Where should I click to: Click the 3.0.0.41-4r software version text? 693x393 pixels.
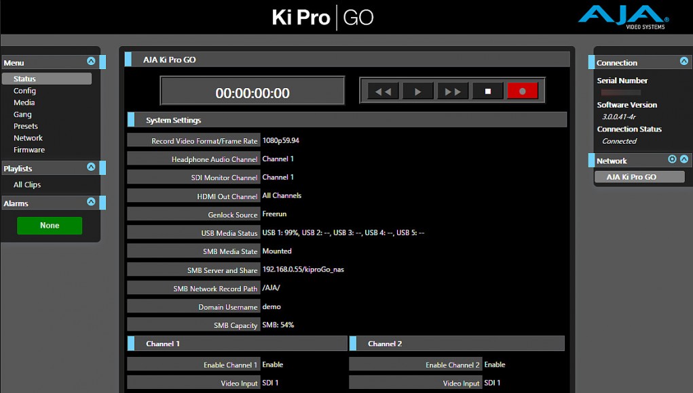tap(619, 117)
